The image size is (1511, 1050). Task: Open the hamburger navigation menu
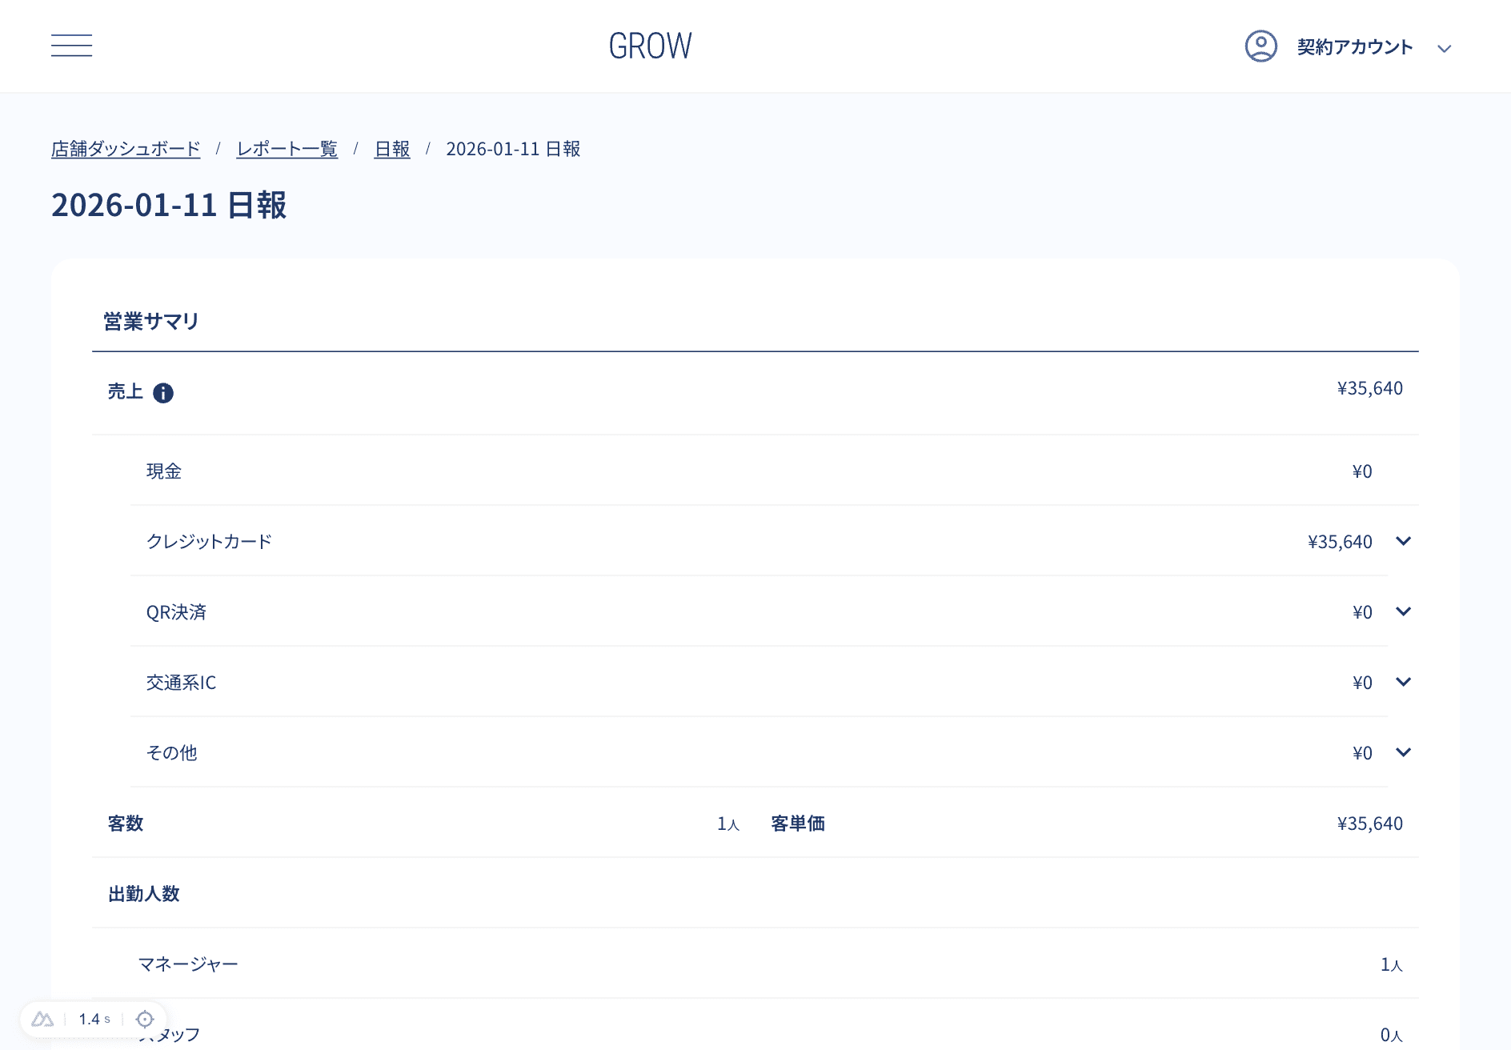coord(71,46)
